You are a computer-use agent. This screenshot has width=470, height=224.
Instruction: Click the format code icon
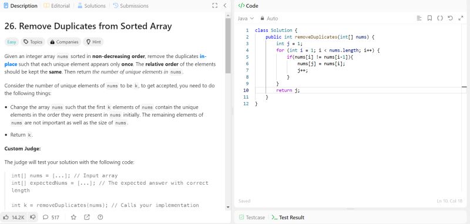[419, 18]
